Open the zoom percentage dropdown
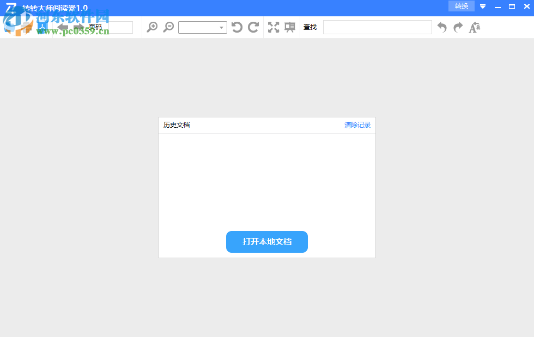Viewport: 534px width, 337px height. click(221, 27)
